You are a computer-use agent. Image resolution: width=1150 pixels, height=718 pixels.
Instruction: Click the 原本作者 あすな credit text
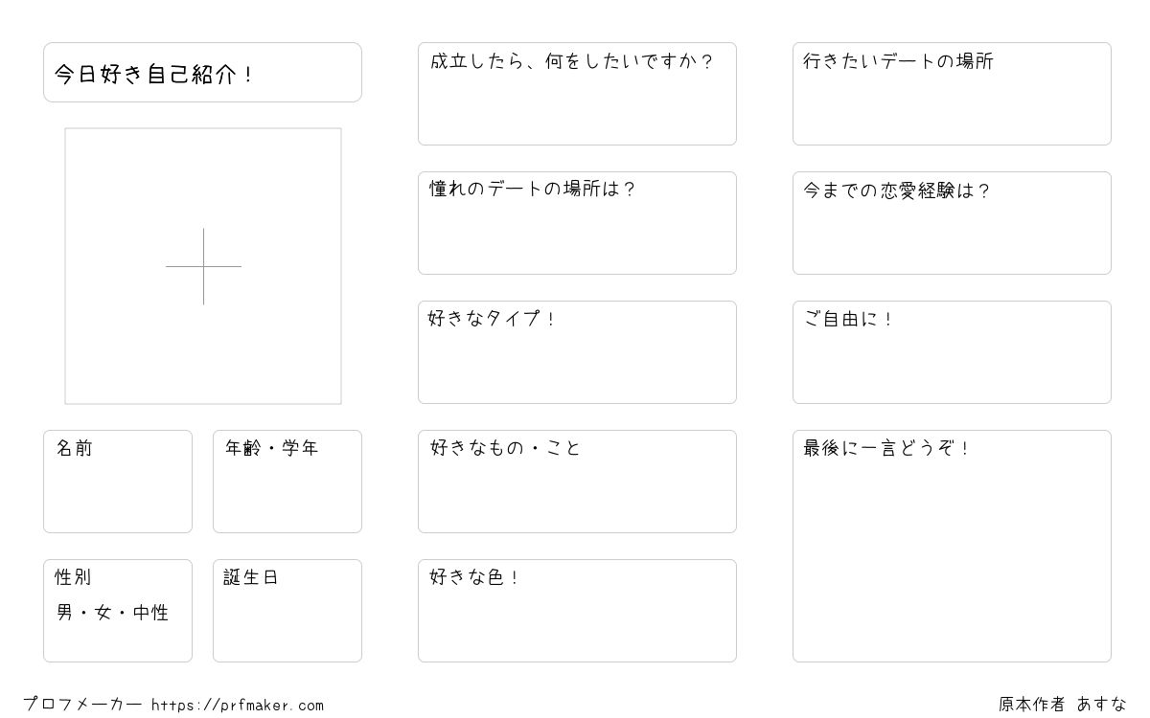(x=1063, y=705)
